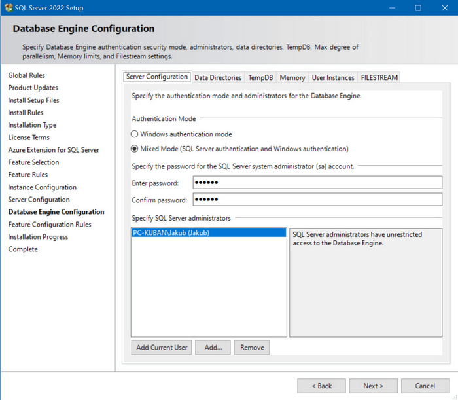Screen dimensions: 458x400
Task: Click the Confirm password field
Action: [x=317, y=199]
